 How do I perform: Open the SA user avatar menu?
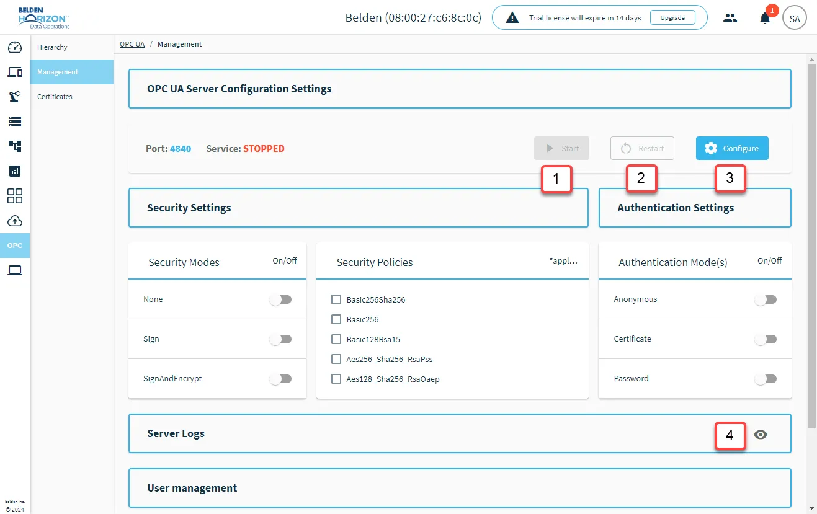(795, 19)
